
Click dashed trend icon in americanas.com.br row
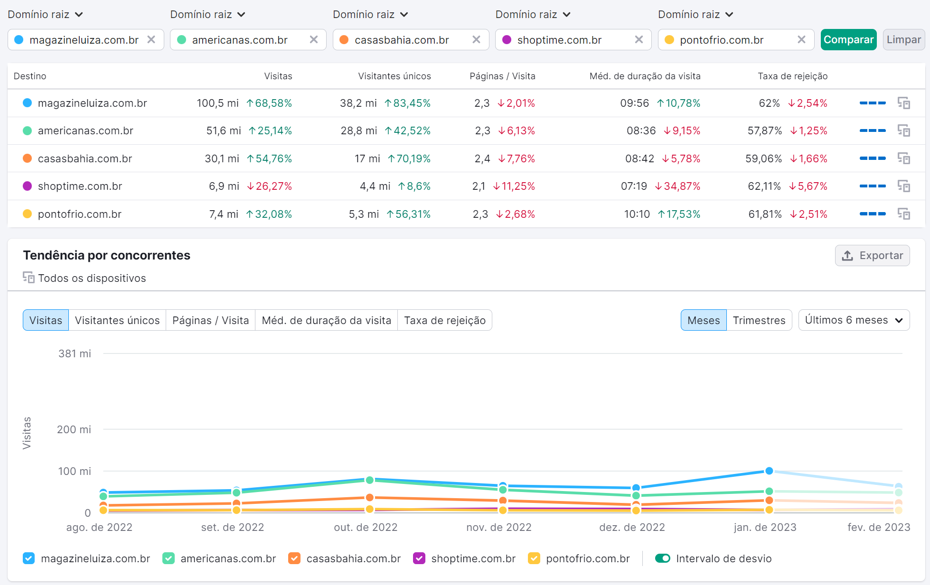click(872, 130)
